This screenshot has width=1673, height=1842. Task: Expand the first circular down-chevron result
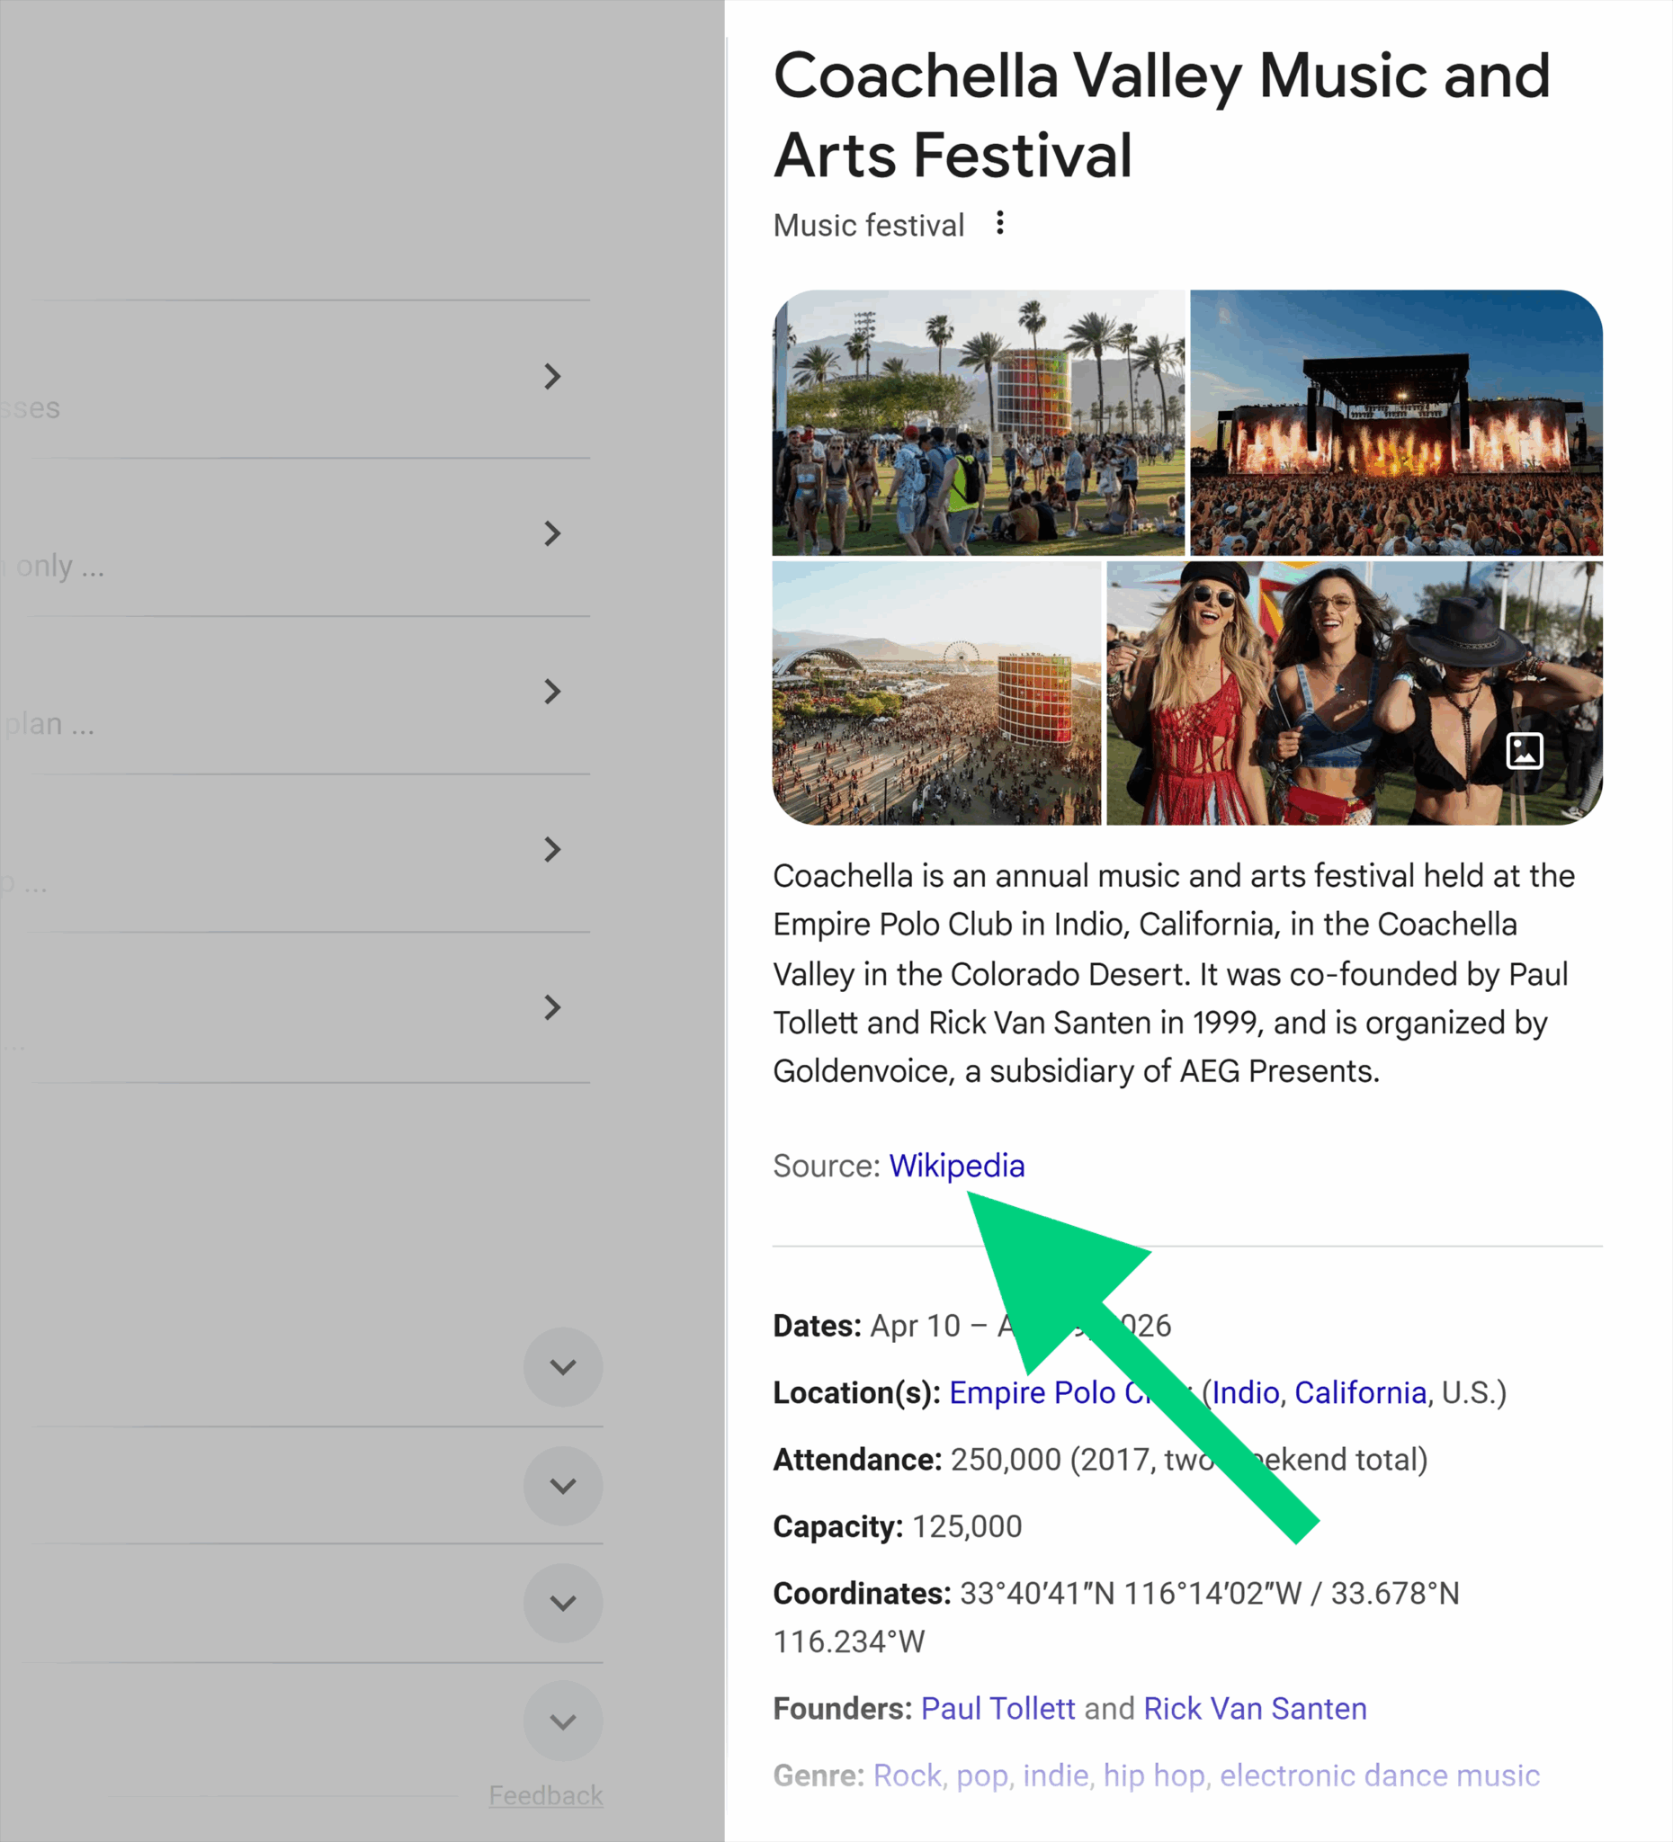tap(563, 1368)
